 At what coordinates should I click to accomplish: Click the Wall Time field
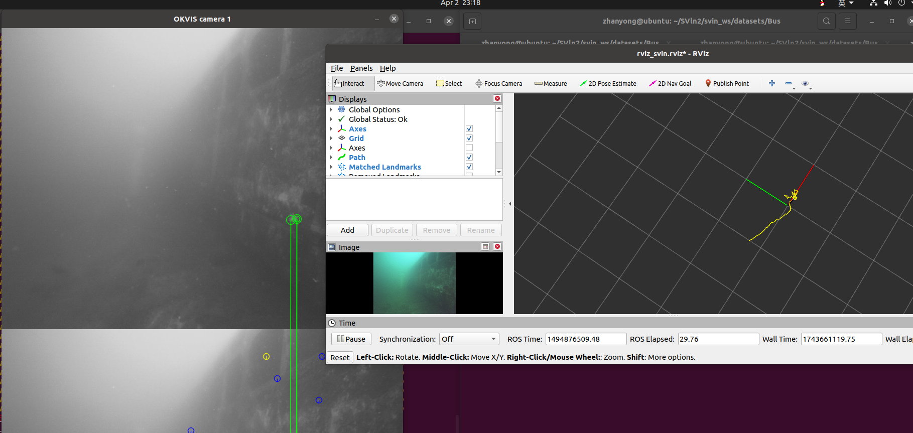point(841,339)
